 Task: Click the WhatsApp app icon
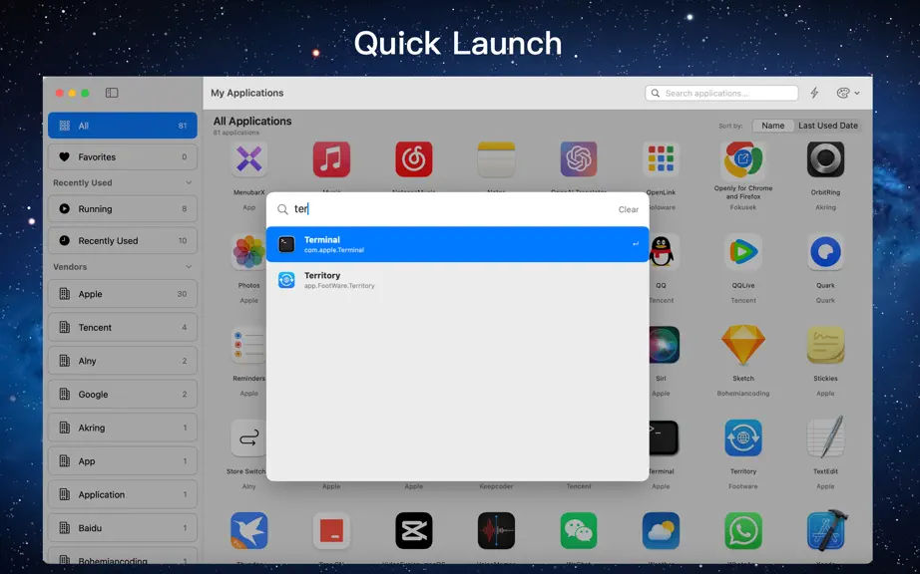743,531
